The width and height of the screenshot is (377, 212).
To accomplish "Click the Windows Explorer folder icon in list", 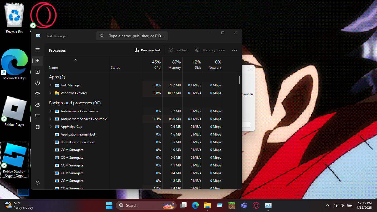I will click(57, 93).
